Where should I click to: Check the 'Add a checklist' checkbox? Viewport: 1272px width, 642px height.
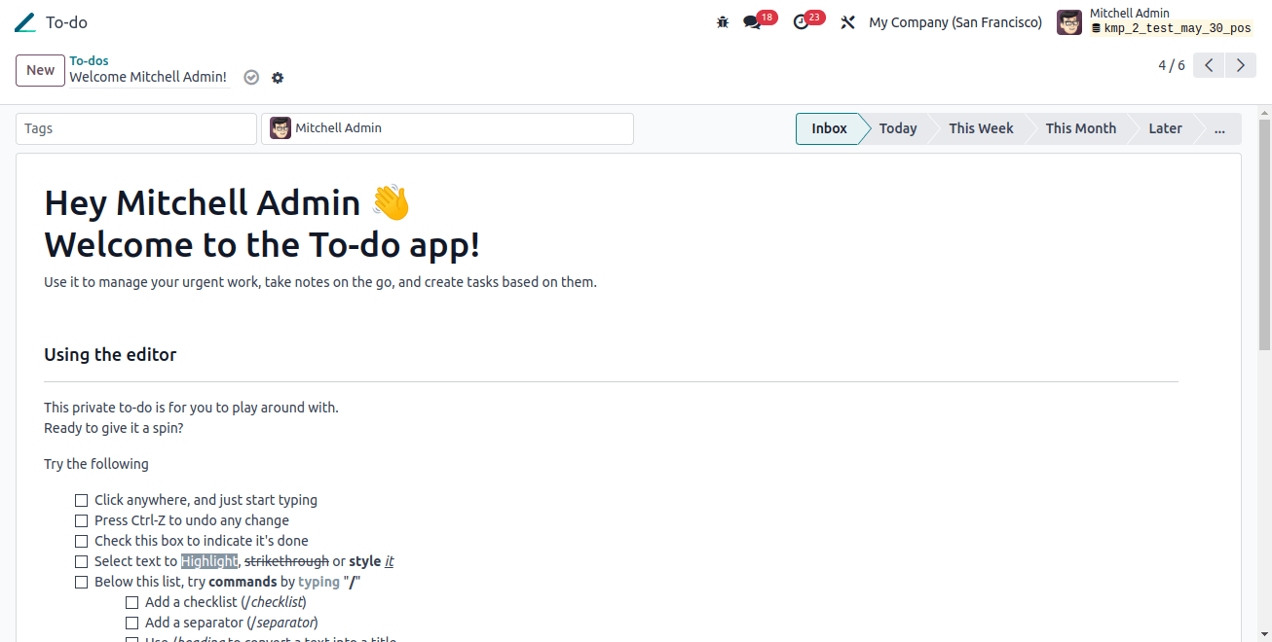click(132, 602)
